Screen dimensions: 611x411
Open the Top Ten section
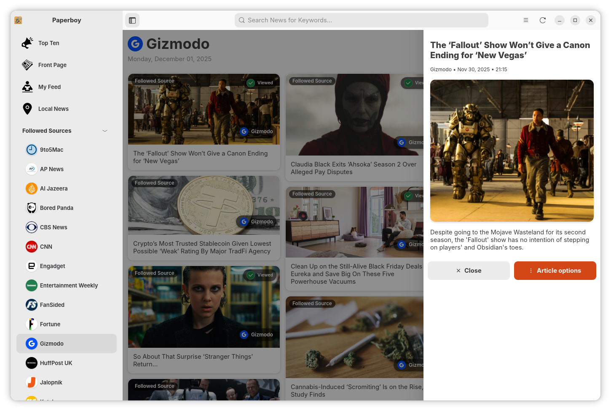[x=48, y=43]
